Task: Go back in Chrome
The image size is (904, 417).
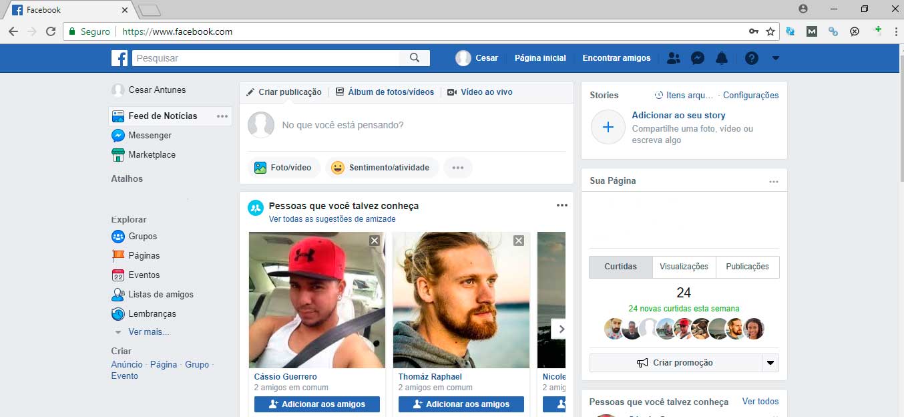Action: coord(13,31)
